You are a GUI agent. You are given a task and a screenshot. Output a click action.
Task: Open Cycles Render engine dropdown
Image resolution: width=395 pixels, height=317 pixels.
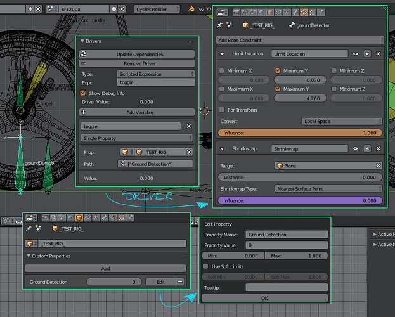157,9
